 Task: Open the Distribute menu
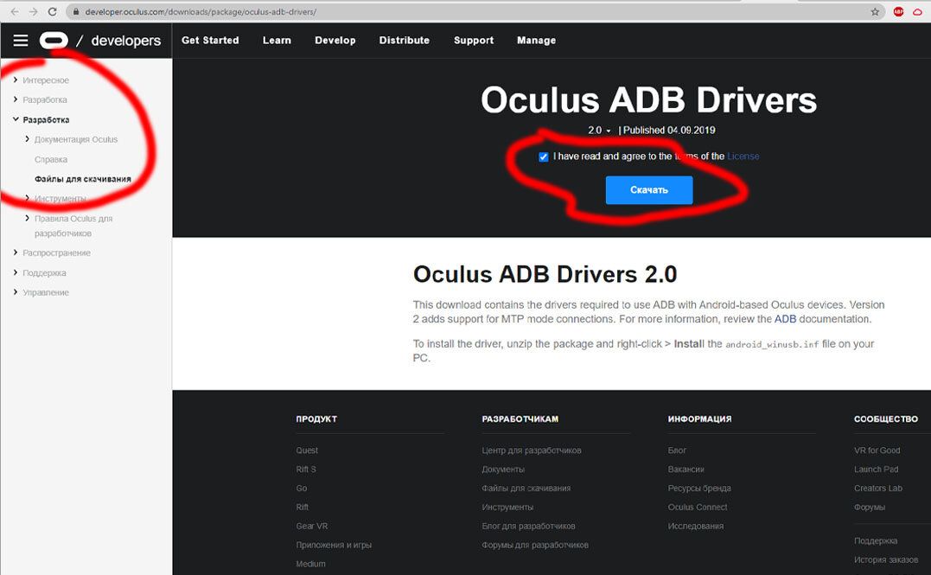pos(405,41)
